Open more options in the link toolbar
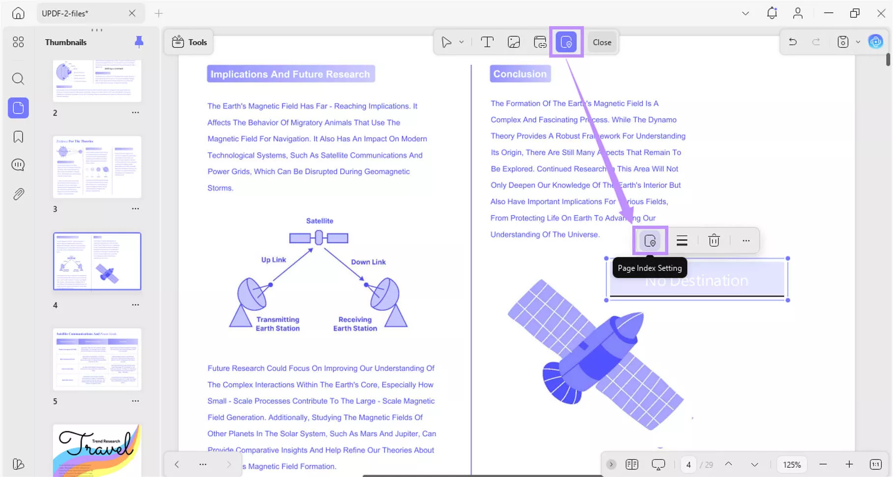Screen dimensions: 893x477 pyautogui.click(x=745, y=240)
